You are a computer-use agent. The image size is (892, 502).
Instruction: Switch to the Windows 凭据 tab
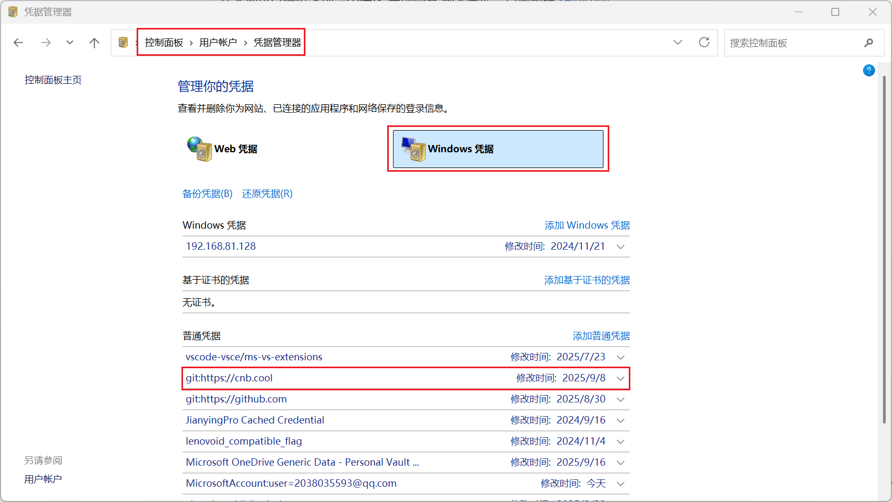(497, 149)
